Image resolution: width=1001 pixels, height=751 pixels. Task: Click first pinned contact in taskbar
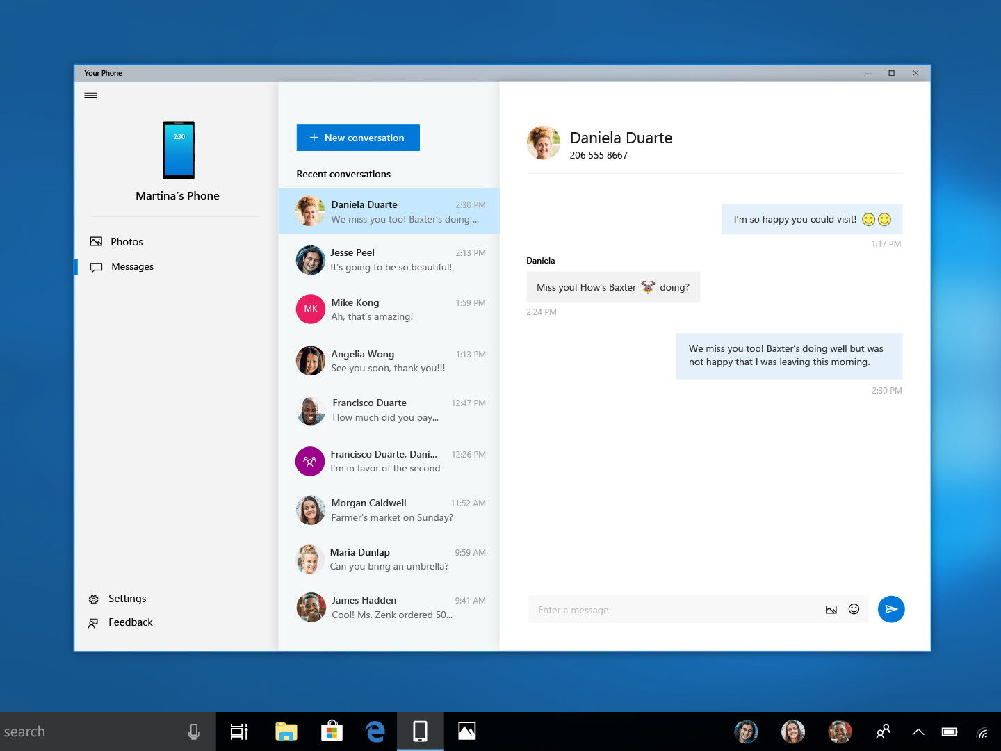pyautogui.click(x=746, y=732)
